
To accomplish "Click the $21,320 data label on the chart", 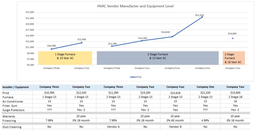I will click(199, 15).
